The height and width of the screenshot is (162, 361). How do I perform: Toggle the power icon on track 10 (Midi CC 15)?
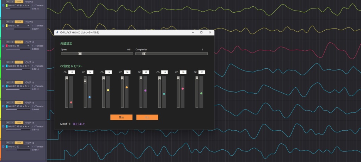tap(3, 46)
